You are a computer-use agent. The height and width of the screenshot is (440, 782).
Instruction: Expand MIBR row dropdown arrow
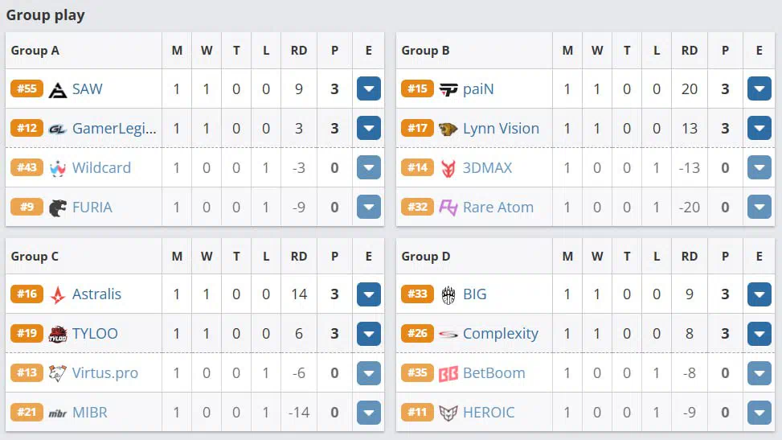click(x=369, y=413)
